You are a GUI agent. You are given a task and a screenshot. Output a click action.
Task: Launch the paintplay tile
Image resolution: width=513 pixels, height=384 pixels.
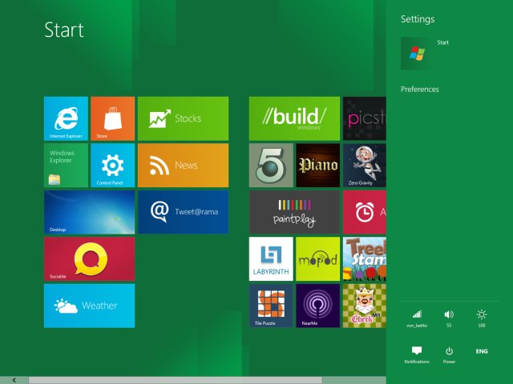pos(294,212)
